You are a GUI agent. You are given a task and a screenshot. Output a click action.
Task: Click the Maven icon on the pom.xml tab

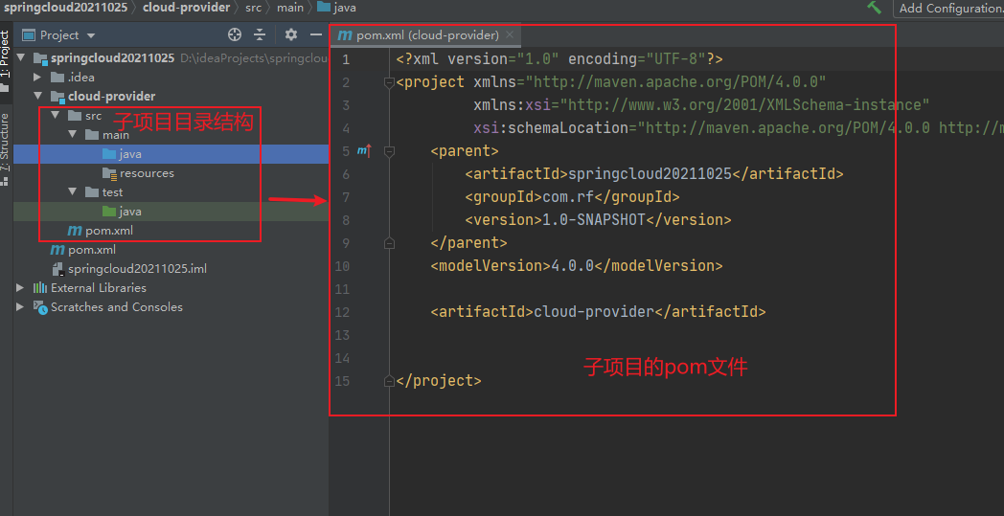(345, 35)
